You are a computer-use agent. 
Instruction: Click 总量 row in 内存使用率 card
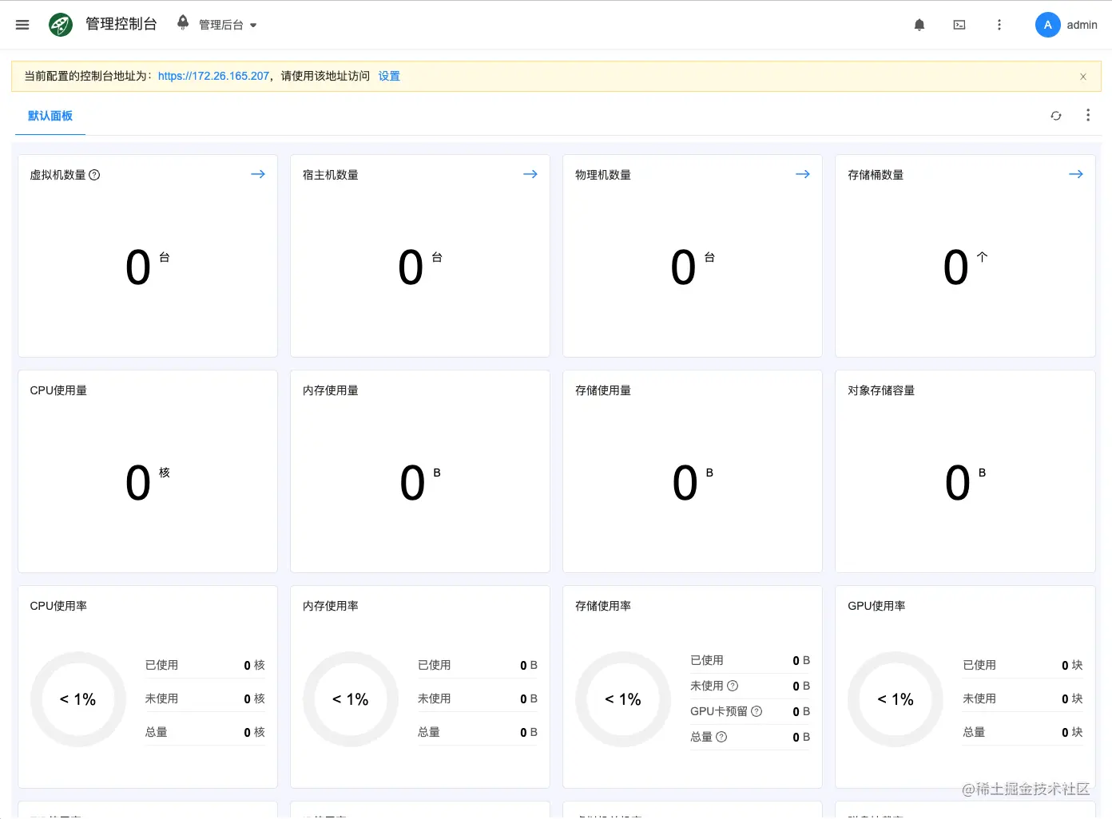(478, 732)
